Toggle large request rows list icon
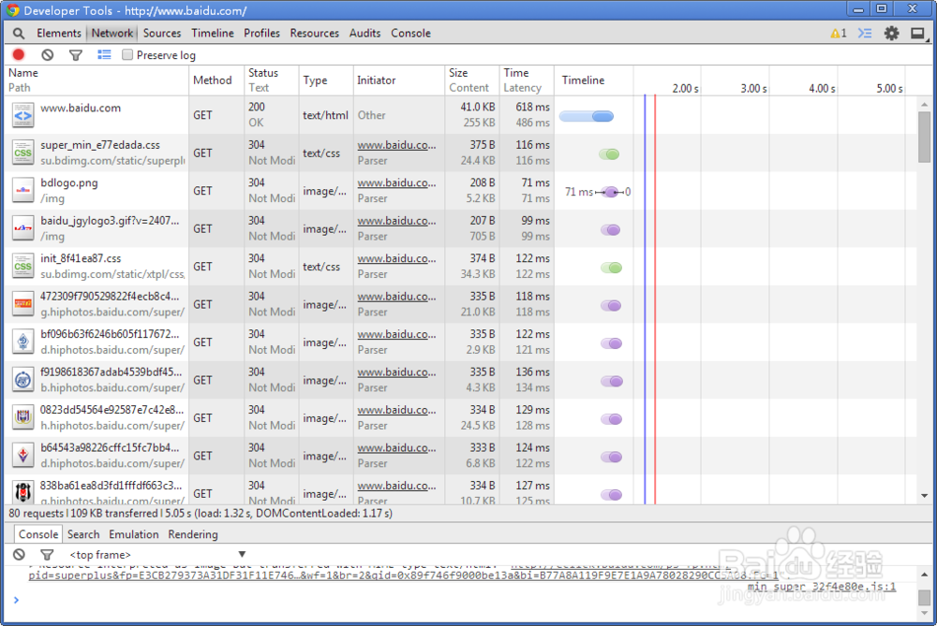 pos(104,55)
